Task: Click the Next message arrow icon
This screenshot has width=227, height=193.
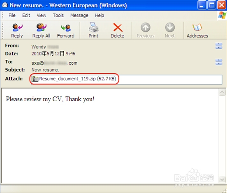Action: click(x=170, y=27)
